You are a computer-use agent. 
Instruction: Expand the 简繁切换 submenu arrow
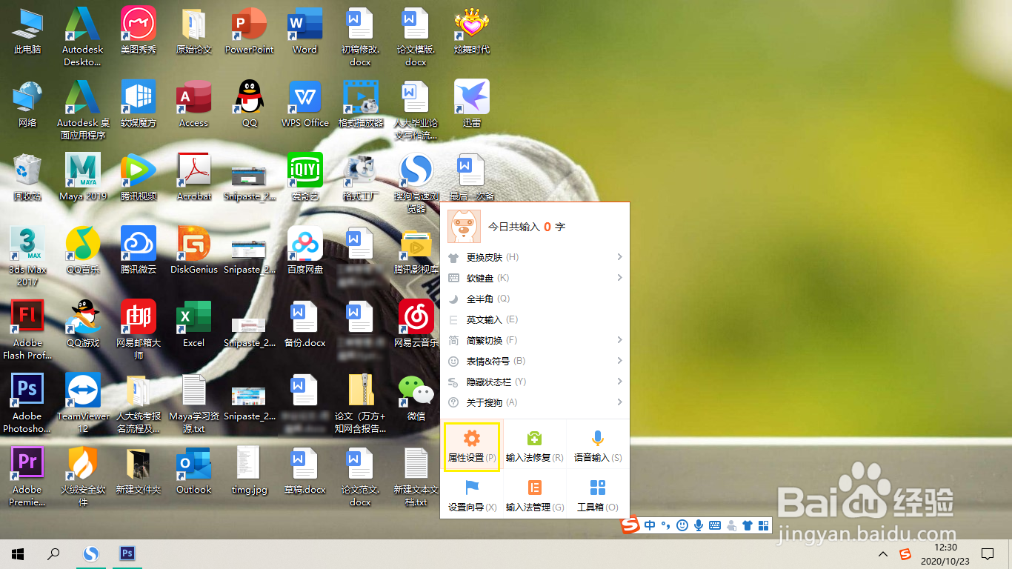coord(619,340)
